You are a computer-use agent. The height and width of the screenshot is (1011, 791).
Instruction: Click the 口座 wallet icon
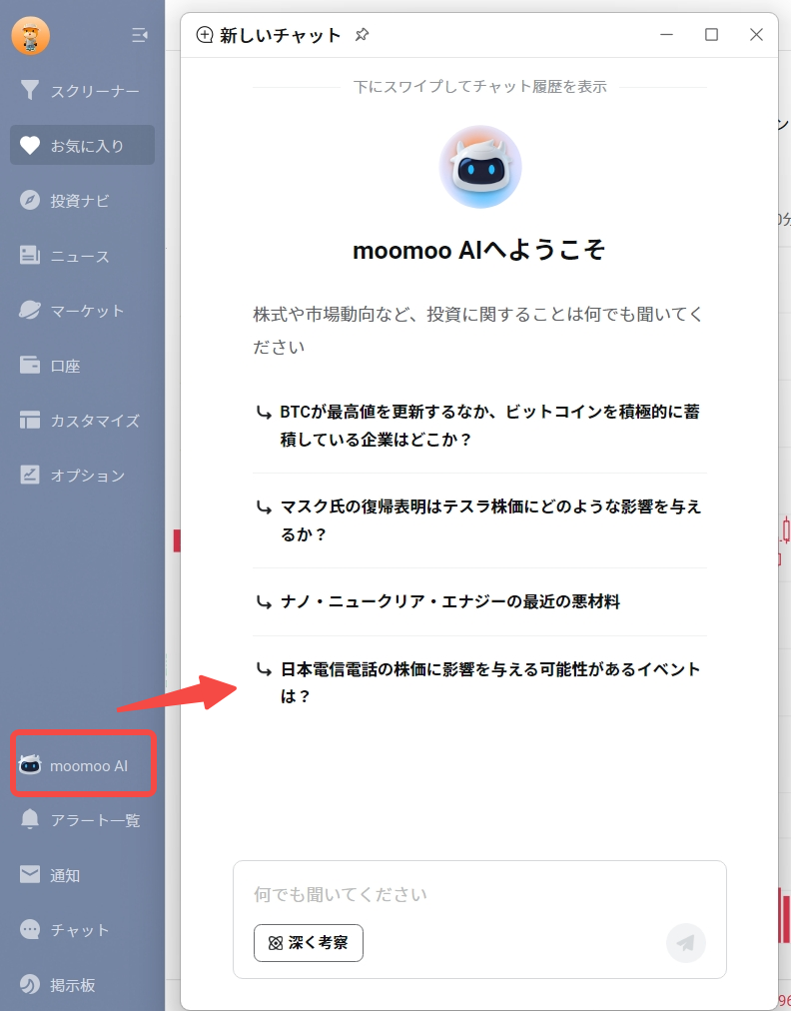point(30,365)
